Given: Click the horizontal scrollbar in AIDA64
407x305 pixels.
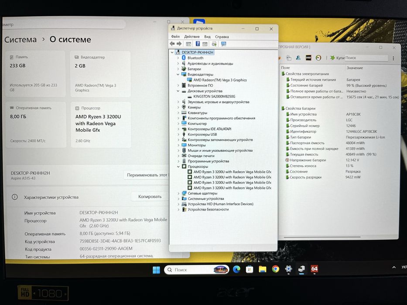Looking at the screenshot, I should click(322, 237).
